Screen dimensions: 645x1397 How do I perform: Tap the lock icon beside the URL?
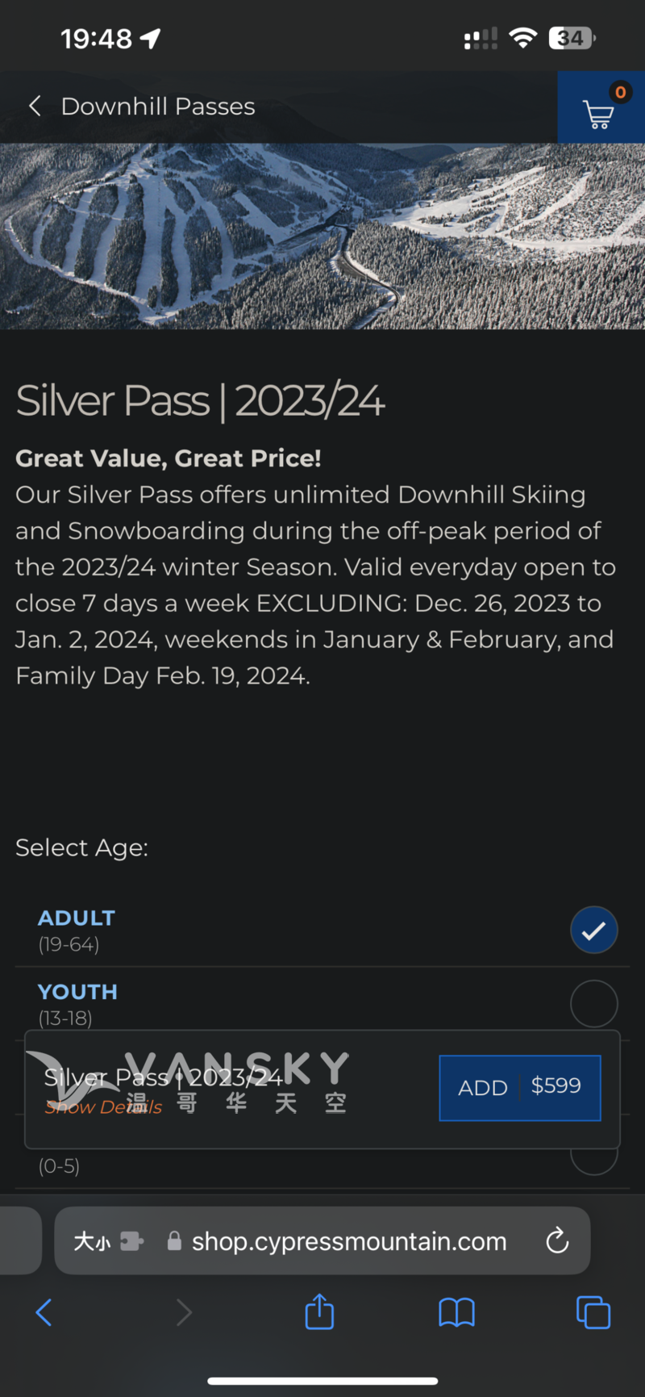click(174, 1241)
